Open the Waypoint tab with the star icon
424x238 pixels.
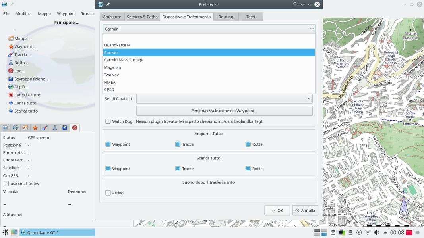click(x=35, y=128)
